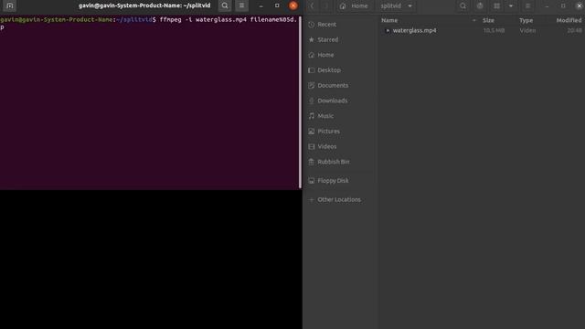585x329 pixels.
Task: Sort files by Modified column
Action: click(569, 20)
